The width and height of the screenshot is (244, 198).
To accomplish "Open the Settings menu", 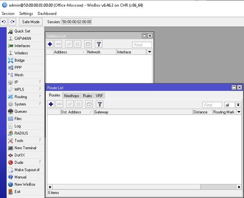I will point(26,14).
